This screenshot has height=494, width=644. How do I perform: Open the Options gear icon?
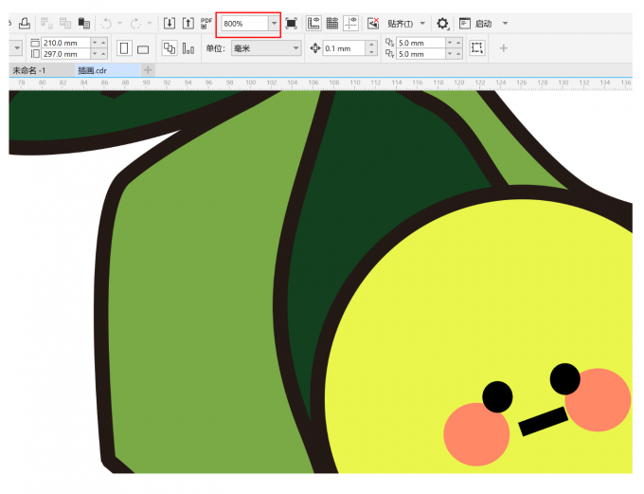coord(442,24)
